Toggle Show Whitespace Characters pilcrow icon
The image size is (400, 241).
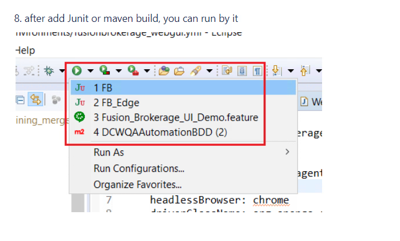pos(257,71)
